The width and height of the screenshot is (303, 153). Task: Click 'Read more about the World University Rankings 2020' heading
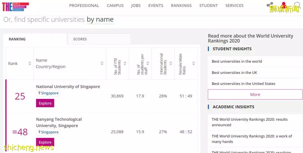[251, 38]
